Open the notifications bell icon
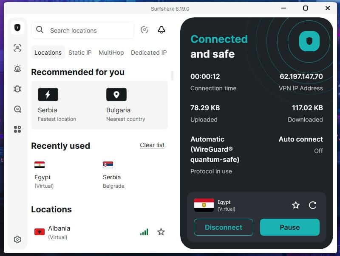Image resolution: width=340 pixels, height=256 pixels. [x=161, y=30]
